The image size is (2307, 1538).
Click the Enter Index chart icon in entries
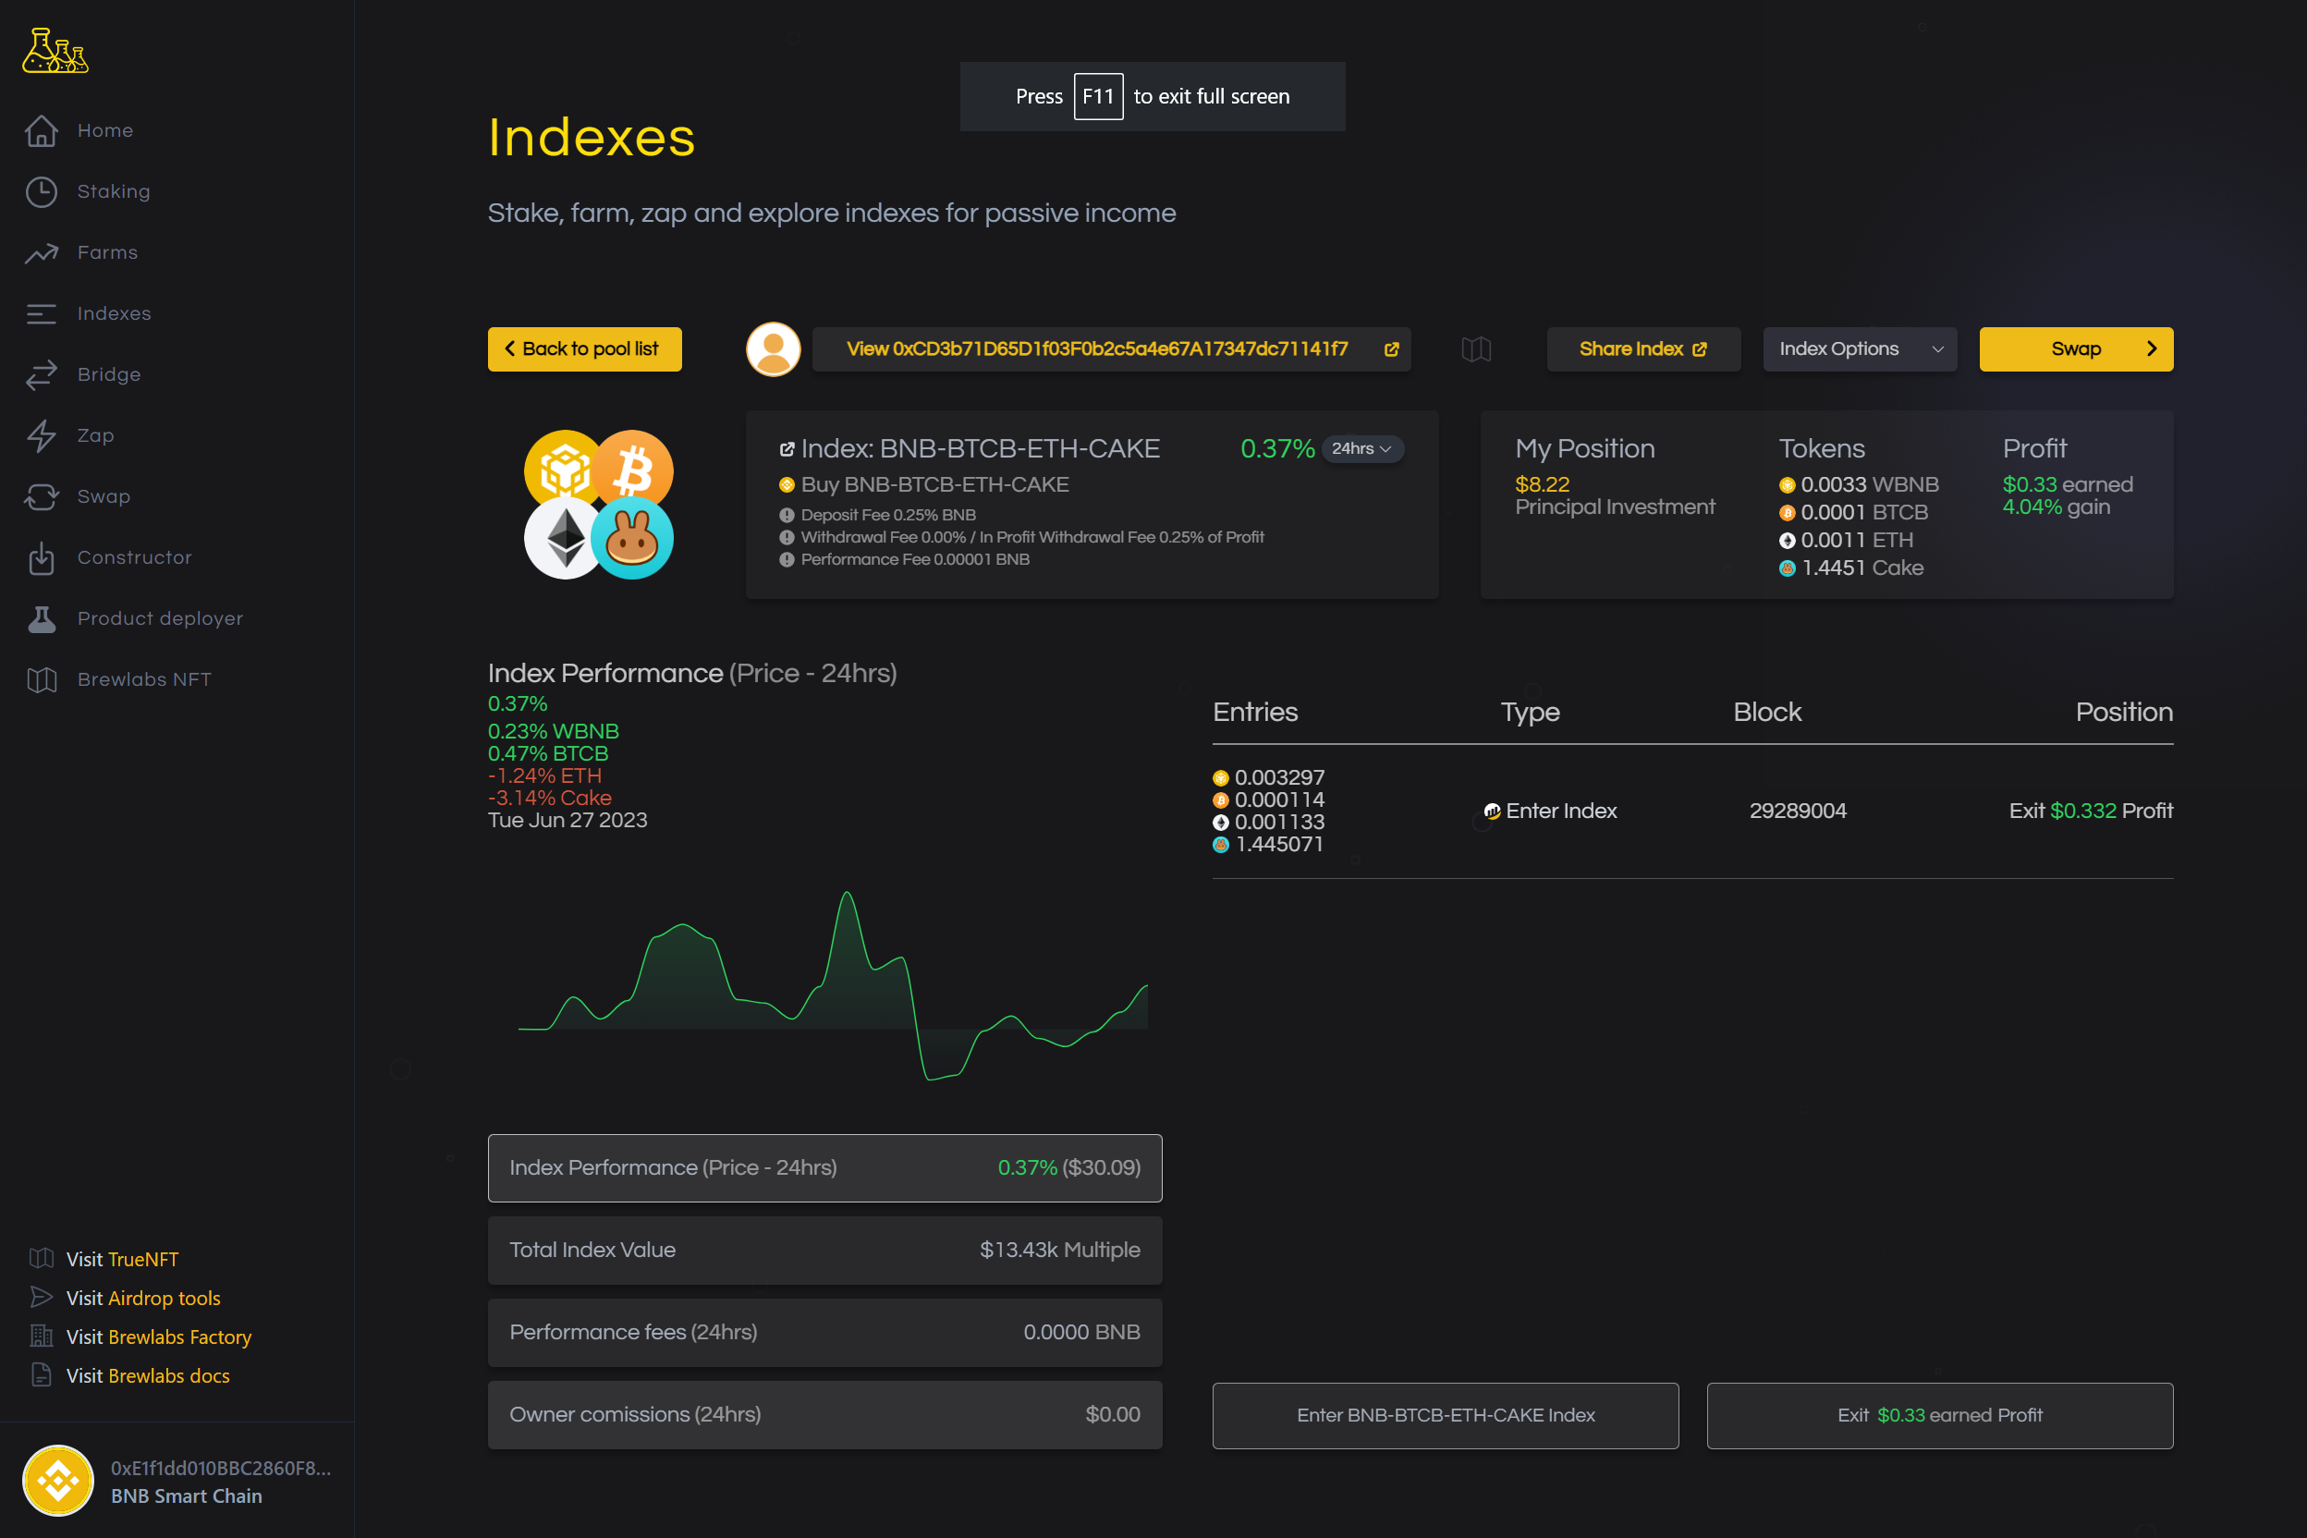click(1492, 812)
